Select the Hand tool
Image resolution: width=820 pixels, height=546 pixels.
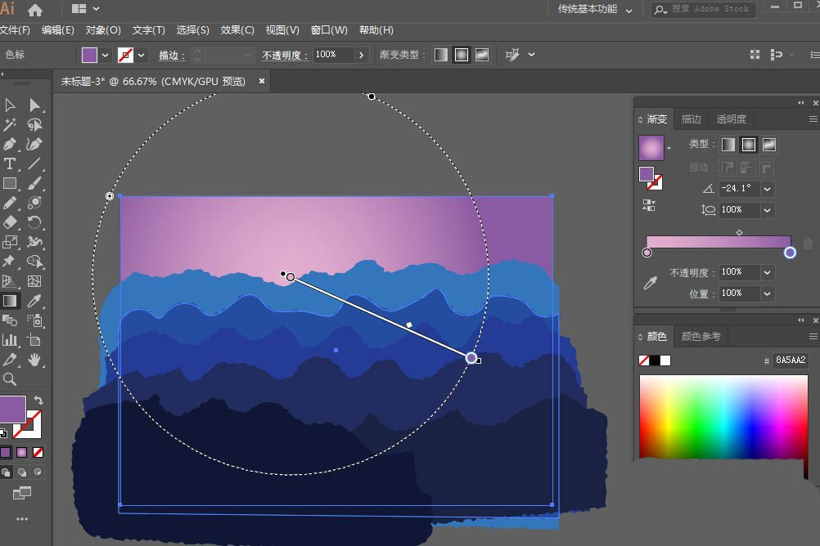pos(34,360)
